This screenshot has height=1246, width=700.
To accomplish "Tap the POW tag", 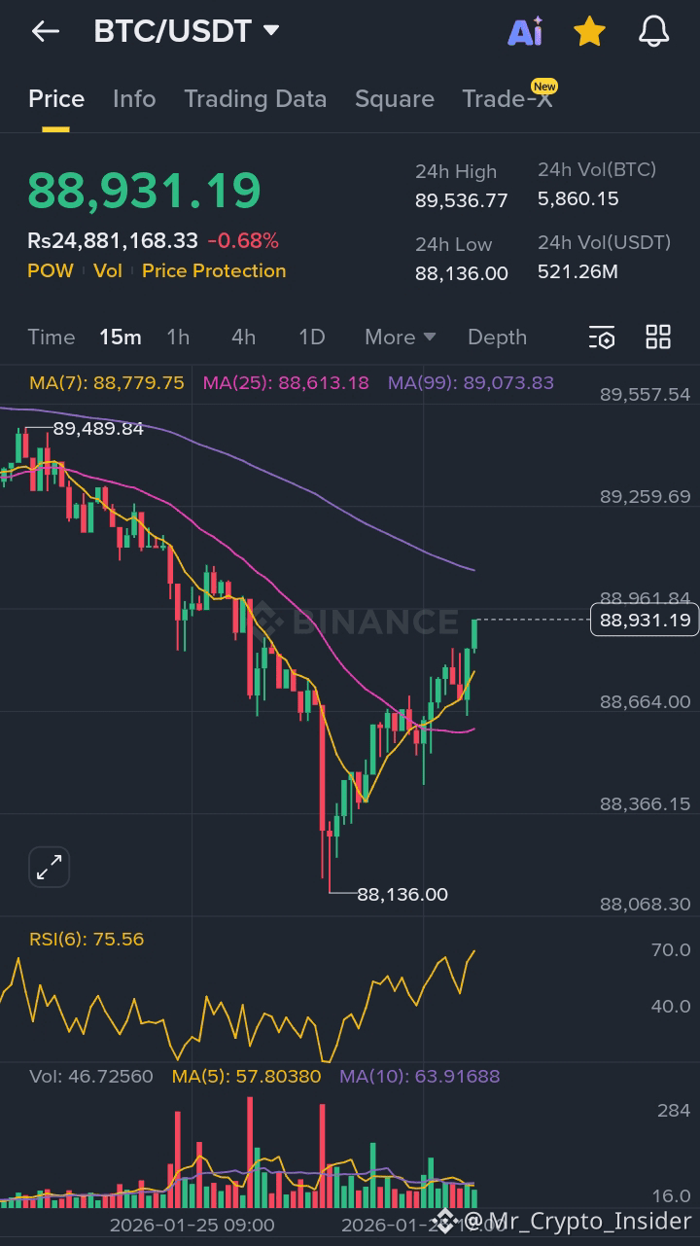I will 51,271.
